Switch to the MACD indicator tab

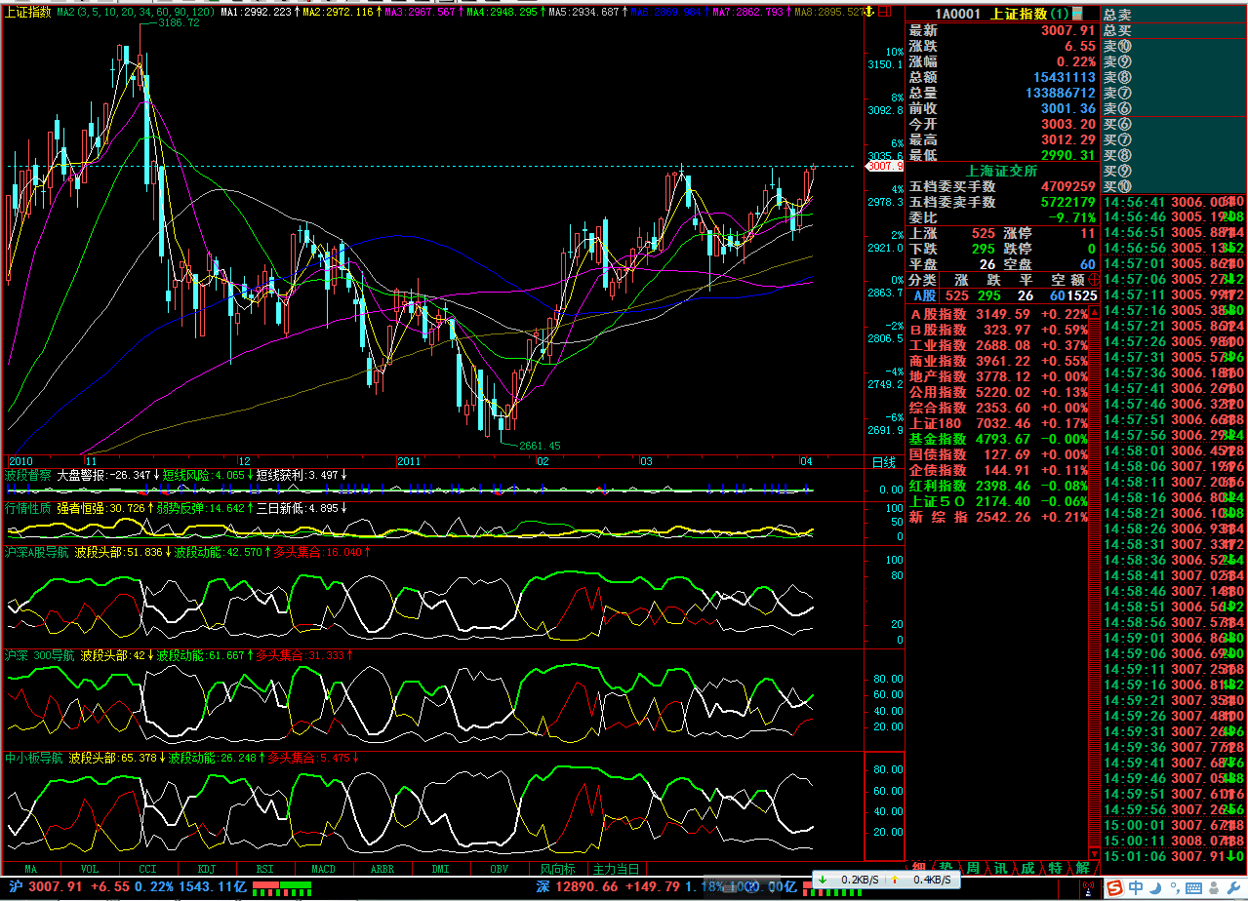click(x=323, y=869)
